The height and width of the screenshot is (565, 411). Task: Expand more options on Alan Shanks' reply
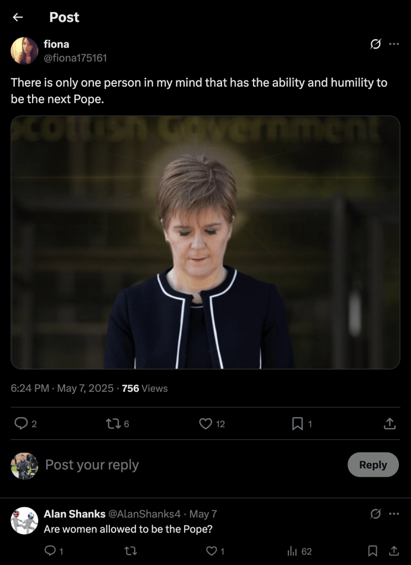point(394,514)
